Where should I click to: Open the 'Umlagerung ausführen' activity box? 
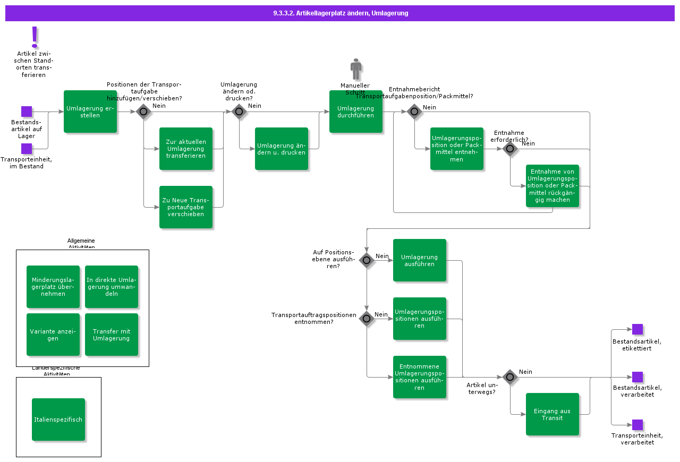click(420, 260)
